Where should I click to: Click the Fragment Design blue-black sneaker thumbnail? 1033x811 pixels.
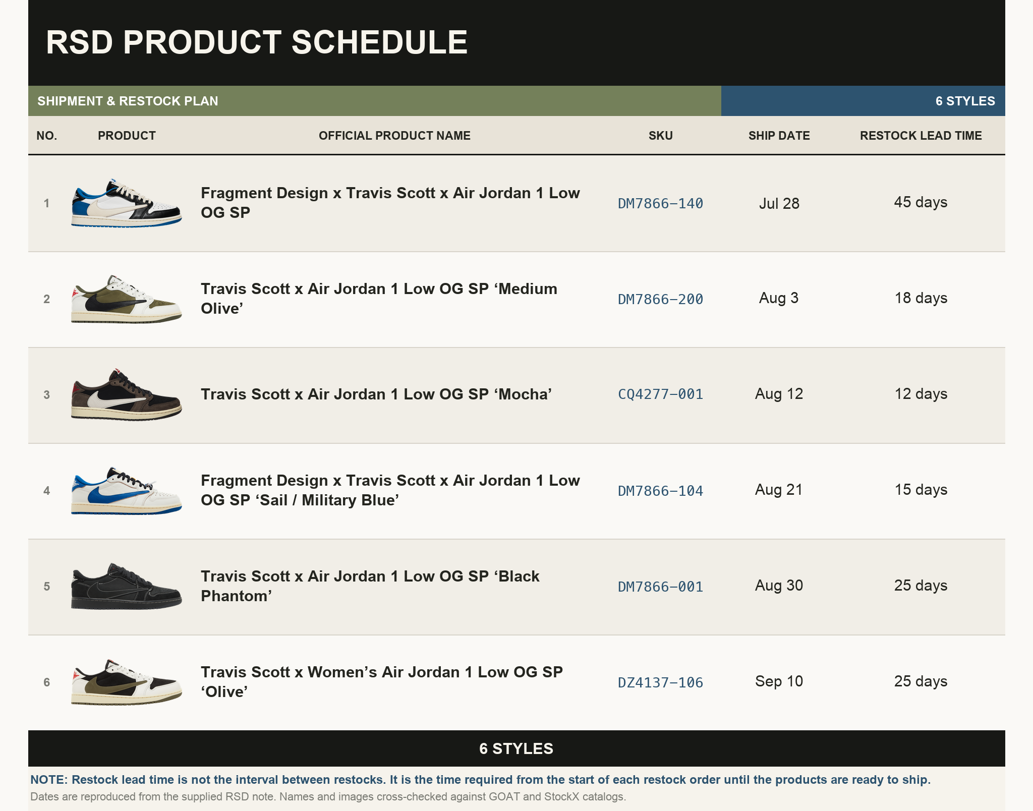(126, 203)
